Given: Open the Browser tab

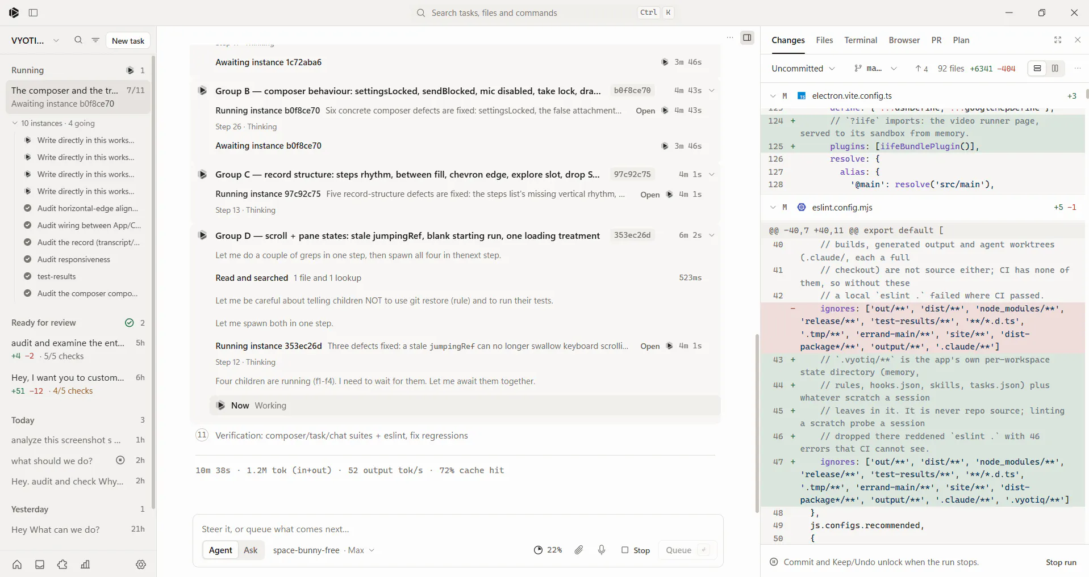Looking at the screenshot, I should pos(904,40).
